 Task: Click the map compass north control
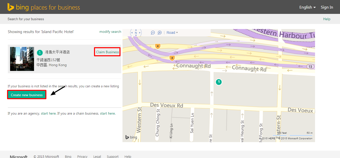point(136,33)
